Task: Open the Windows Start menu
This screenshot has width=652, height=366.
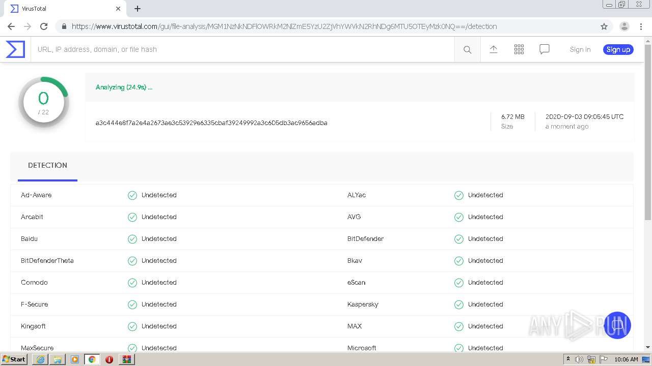Action: (14, 359)
